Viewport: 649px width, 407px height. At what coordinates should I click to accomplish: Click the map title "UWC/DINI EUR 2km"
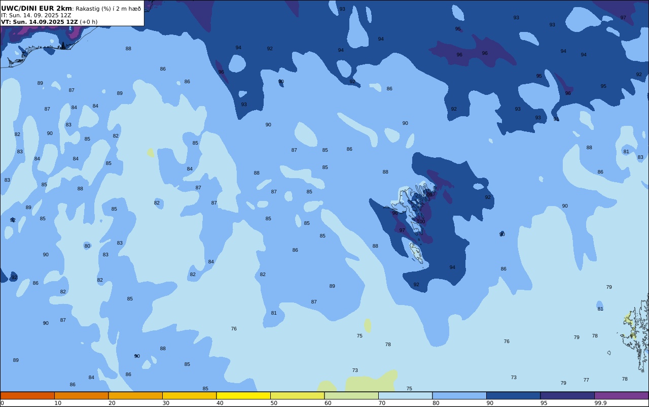tap(37, 9)
